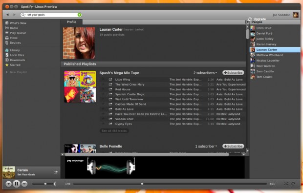Select the Profile tab
This screenshot has width=303, height=193.
(71, 22)
